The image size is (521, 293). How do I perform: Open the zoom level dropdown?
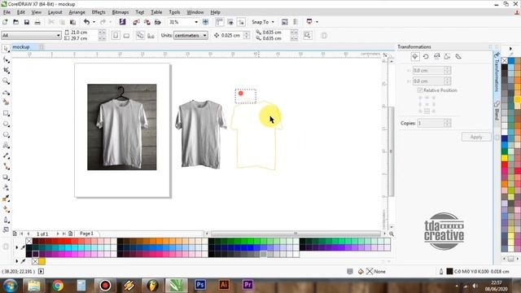(x=196, y=22)
